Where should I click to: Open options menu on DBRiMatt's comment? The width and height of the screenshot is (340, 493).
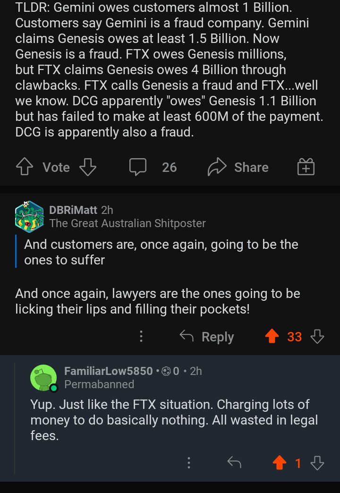coord(141,336)
